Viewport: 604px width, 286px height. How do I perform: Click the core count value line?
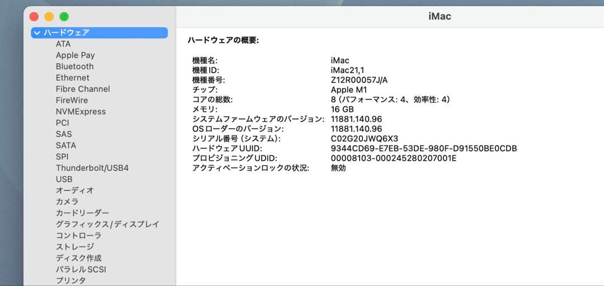coord(390,99)
